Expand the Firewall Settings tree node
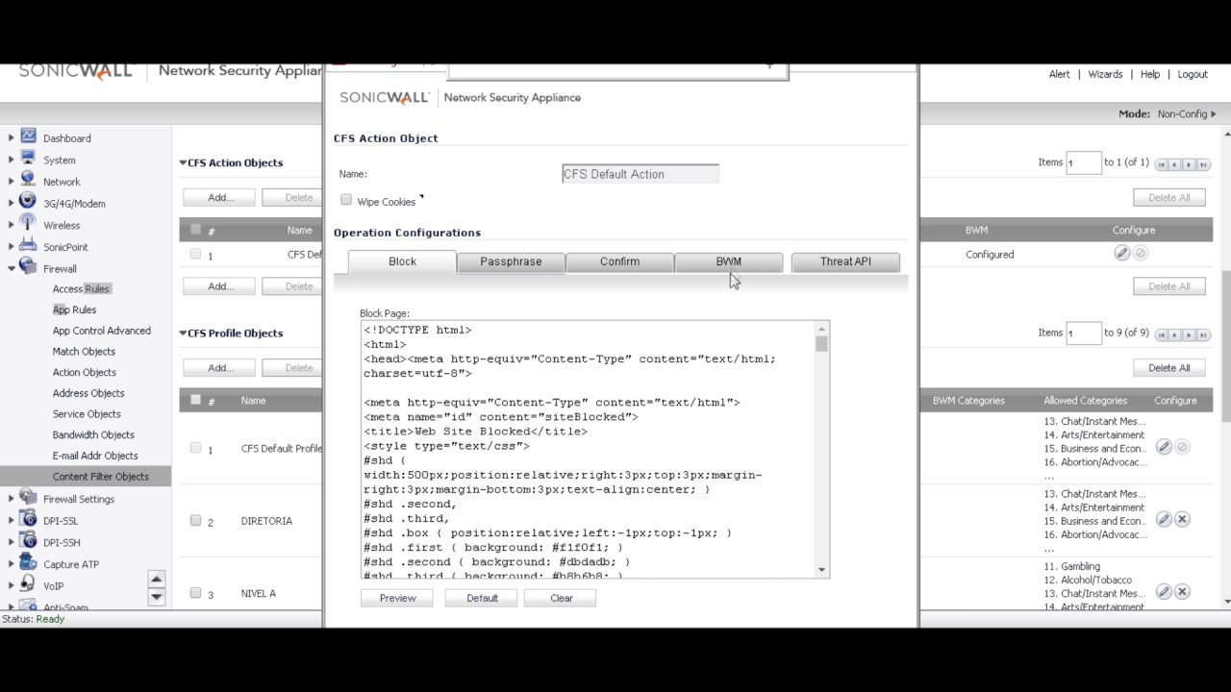 point(11,499)
